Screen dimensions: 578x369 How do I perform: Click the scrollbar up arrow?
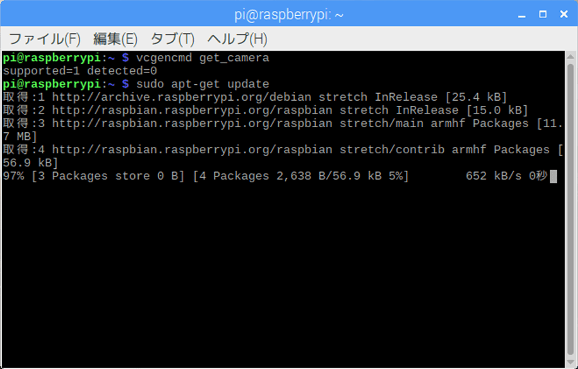[x=571, y=56]
